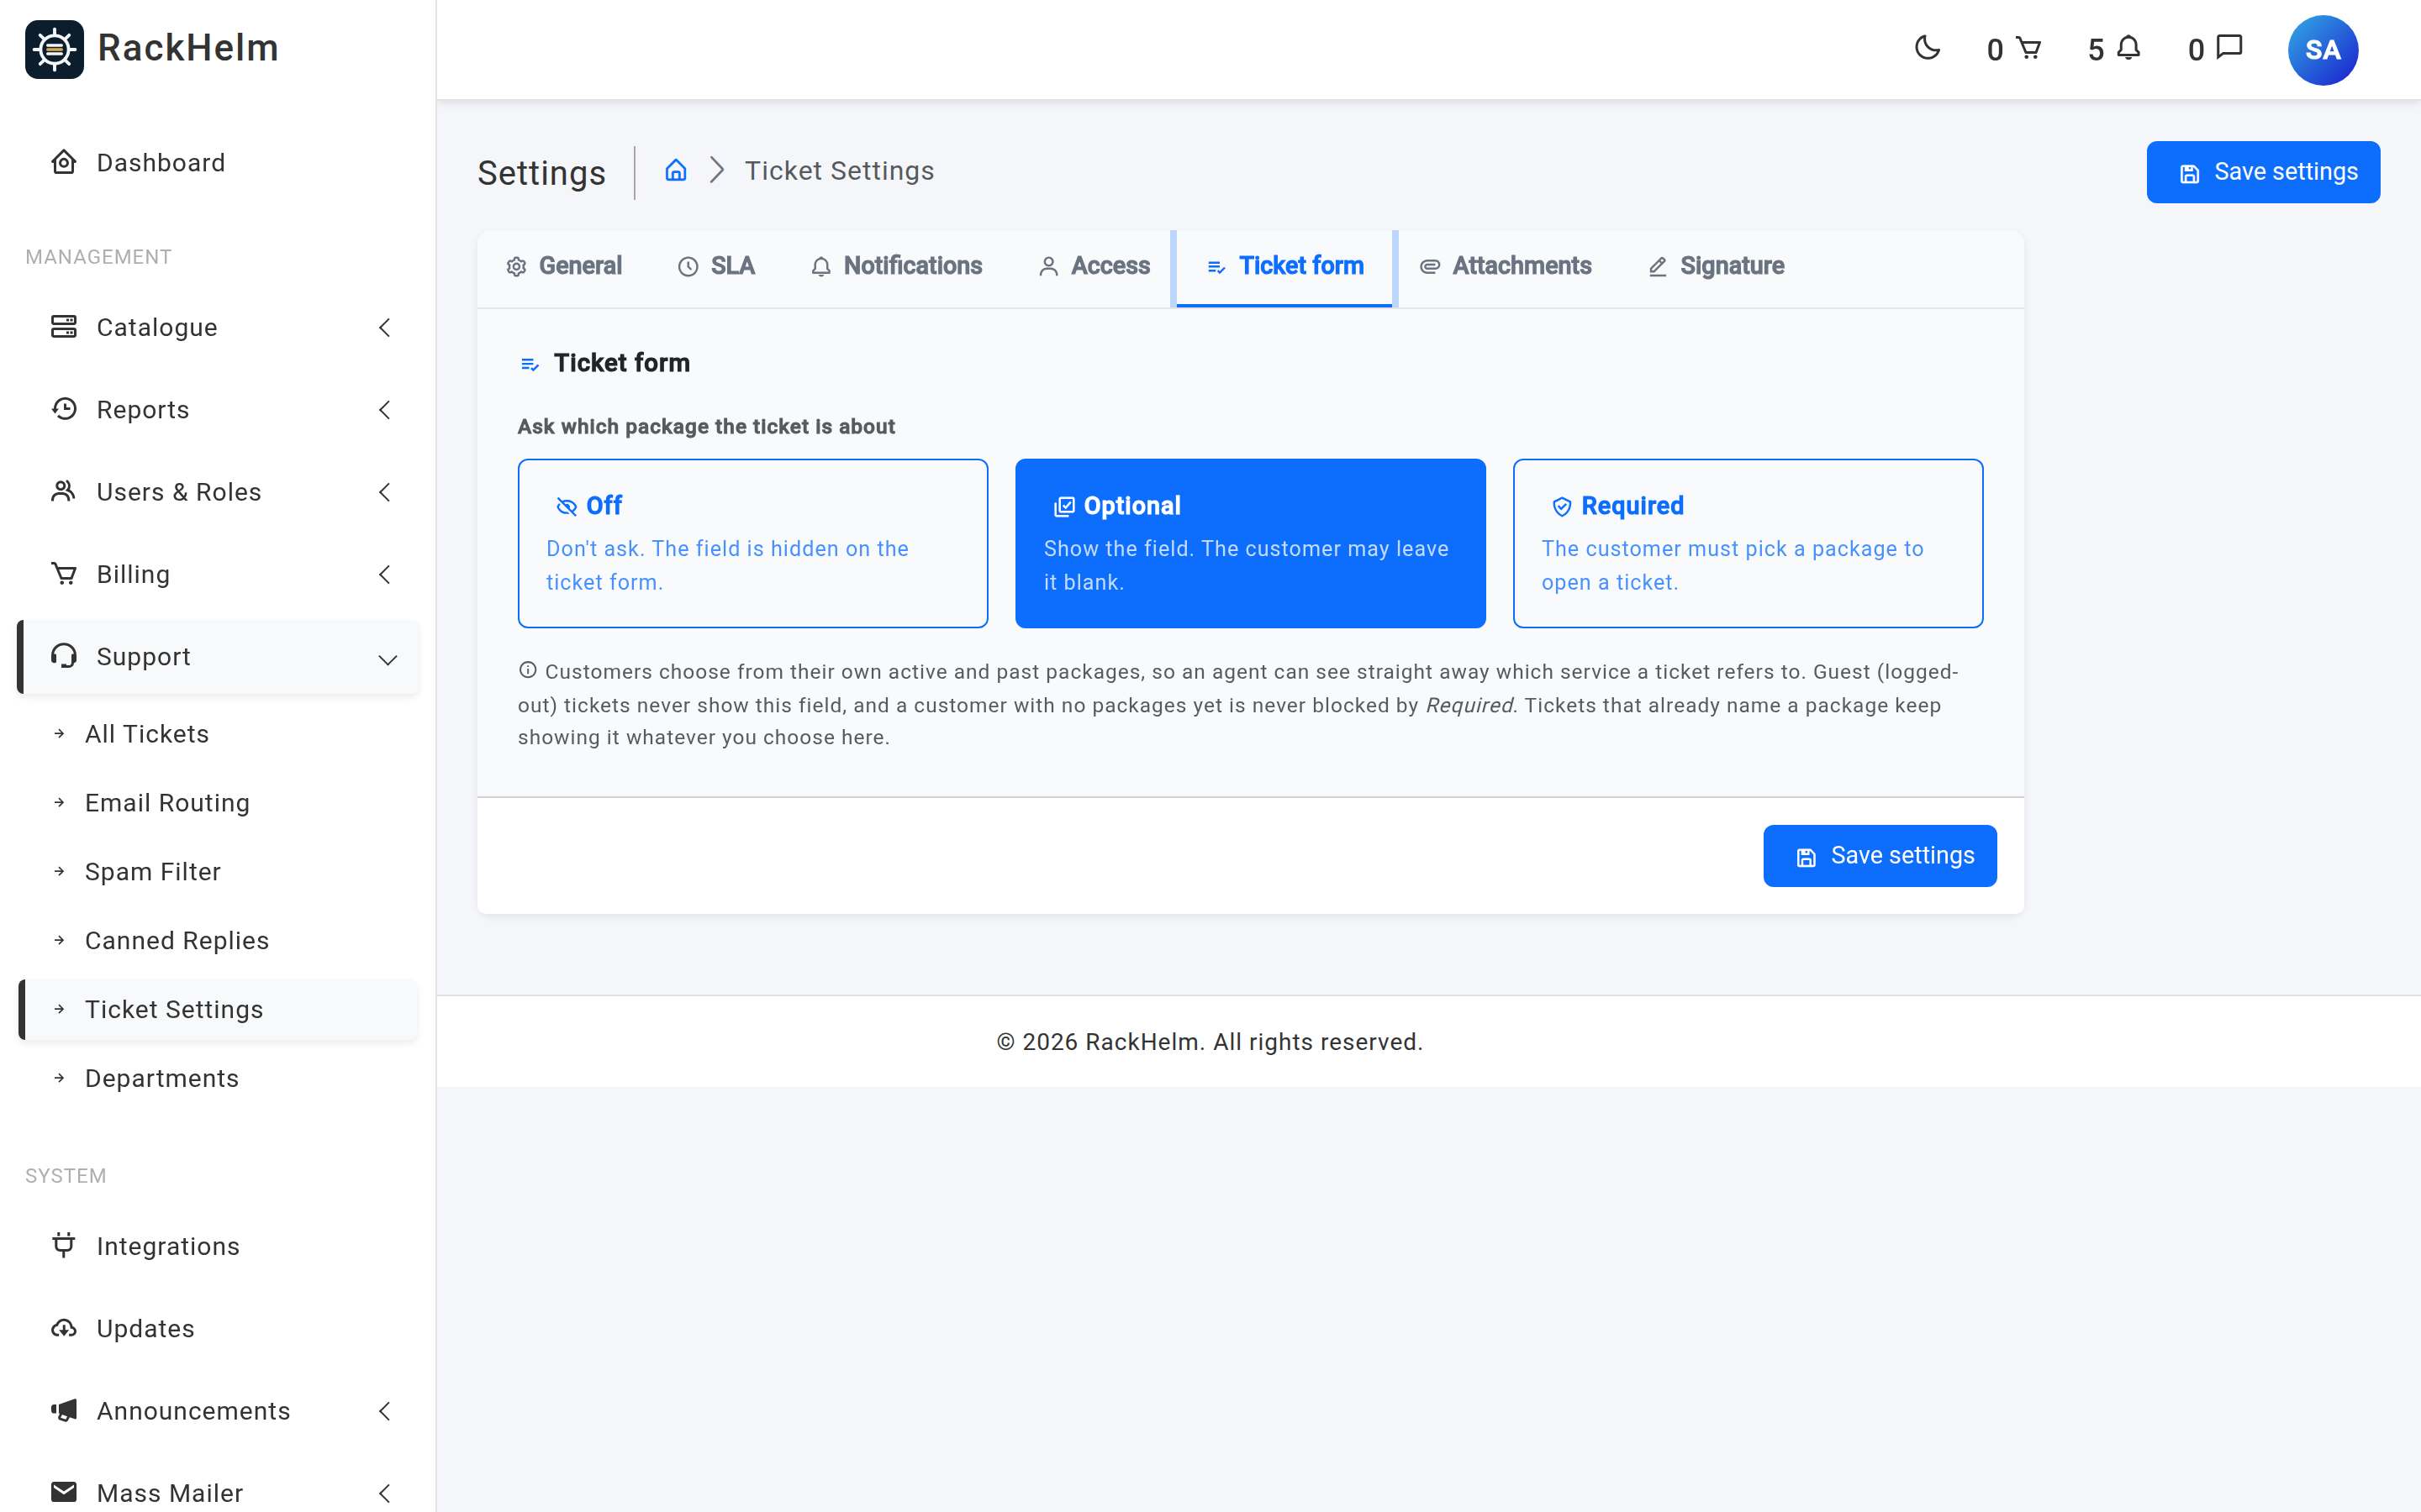The image size is (2421, 1512).
Task: Expand the Catalogue menu chevron
Action: [385, 327]
